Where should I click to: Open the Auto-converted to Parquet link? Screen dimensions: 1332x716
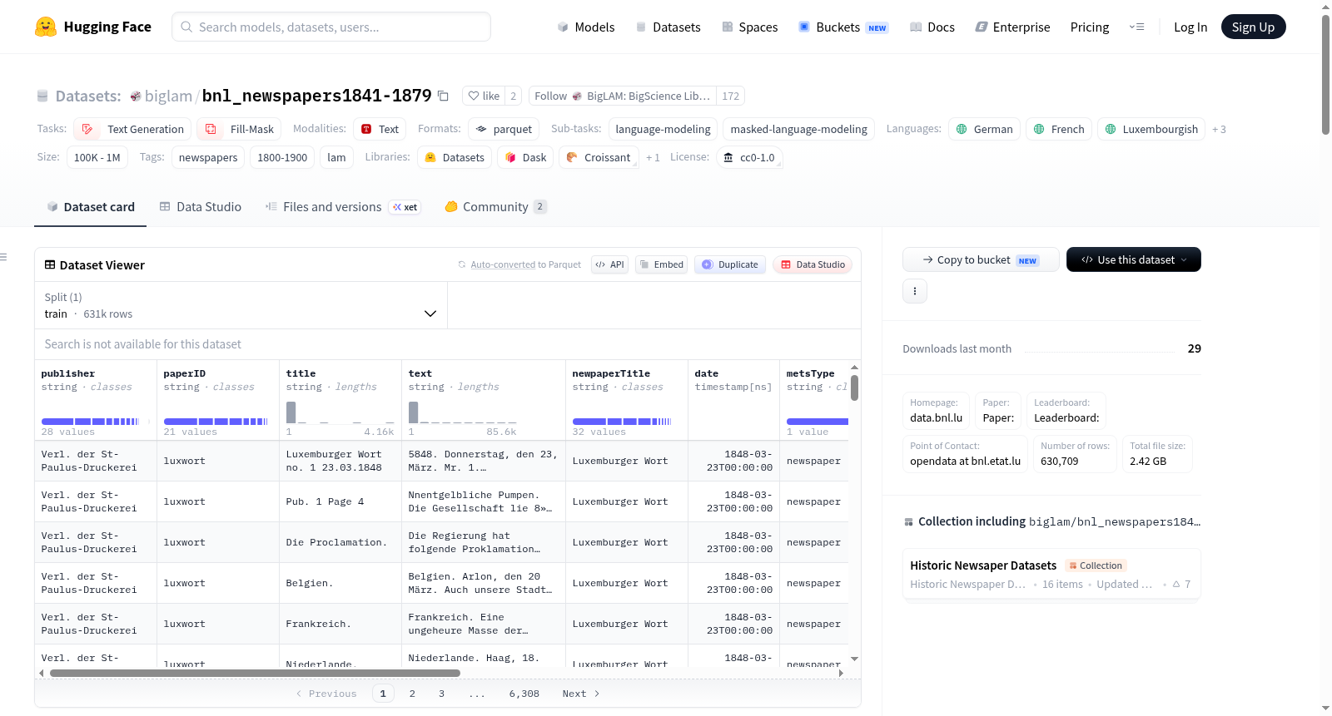(503, 264)
